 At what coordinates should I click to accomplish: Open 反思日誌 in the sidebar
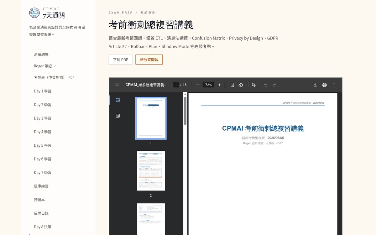41,213
